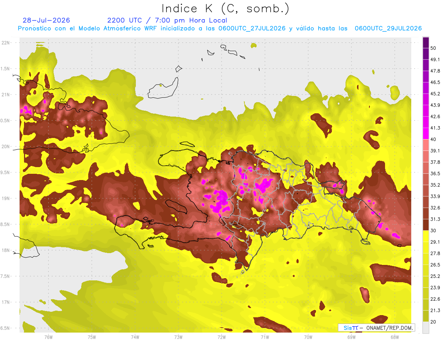Click the color scale value 41.3
This screenshot has height=342, width=443.
pos(435,128)
